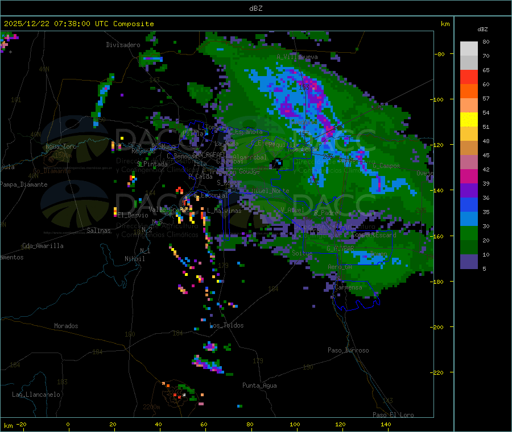Click the 100 km horizontal axis tick
This screenshot has width=512, height=432.
295,424
